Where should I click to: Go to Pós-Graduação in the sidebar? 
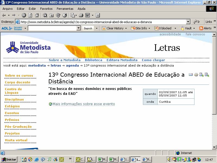click(18, 127)
